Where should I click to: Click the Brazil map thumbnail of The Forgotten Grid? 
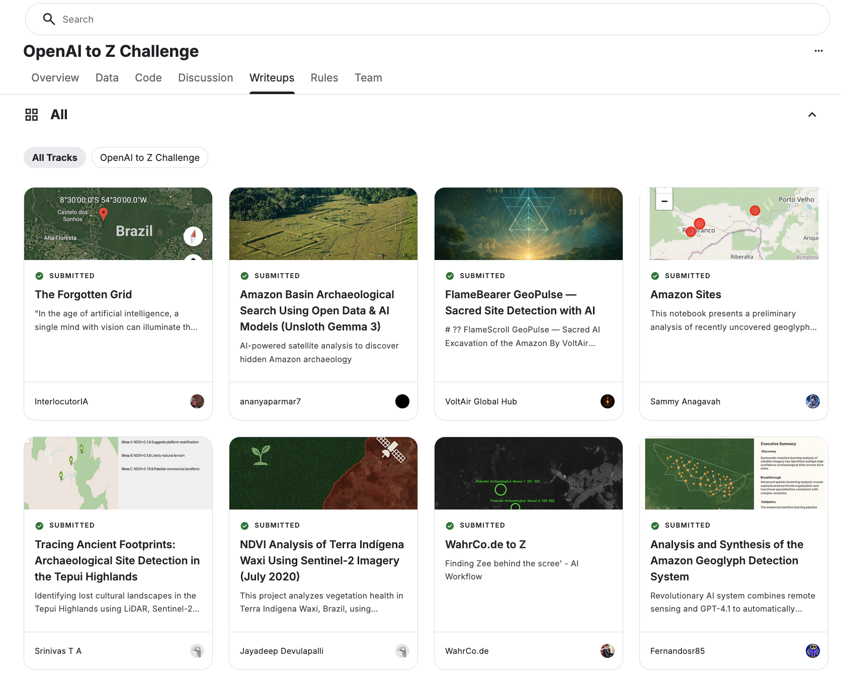[118, 224]
